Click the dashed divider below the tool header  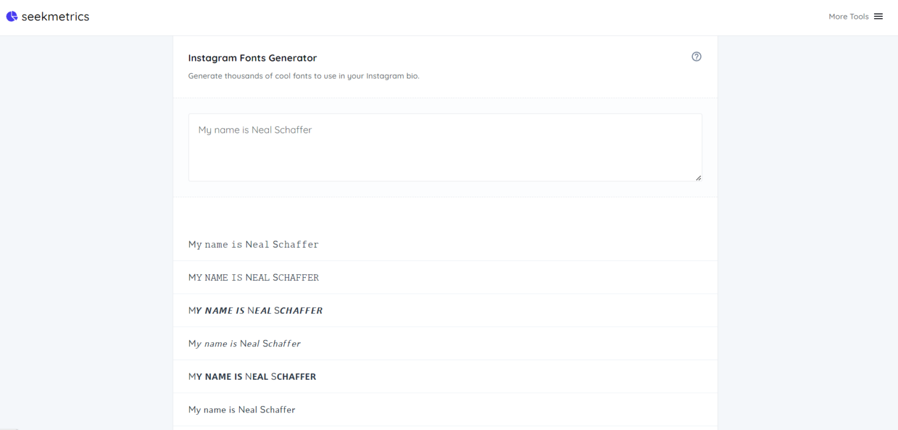tap(444, 95)
